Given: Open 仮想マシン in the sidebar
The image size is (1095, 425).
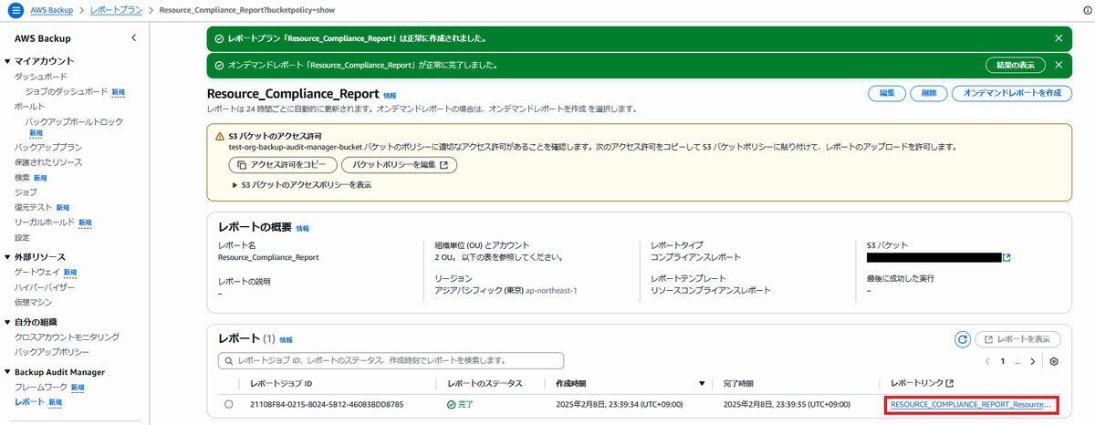Looking at the screenshot, I should [x=33, y=302].
